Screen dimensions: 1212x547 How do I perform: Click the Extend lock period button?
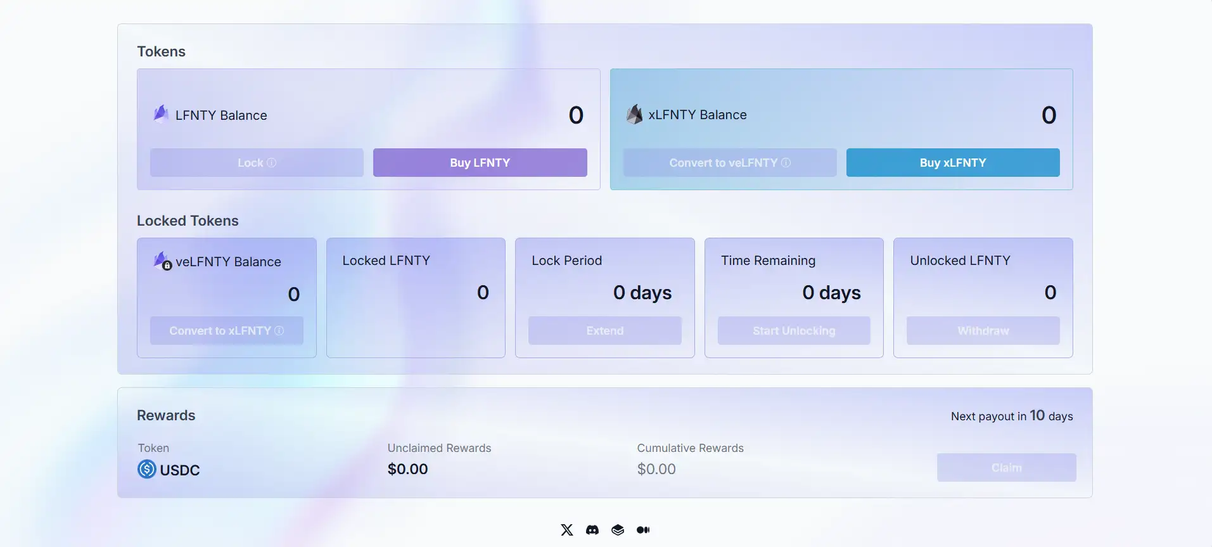[x=604, y=331]
